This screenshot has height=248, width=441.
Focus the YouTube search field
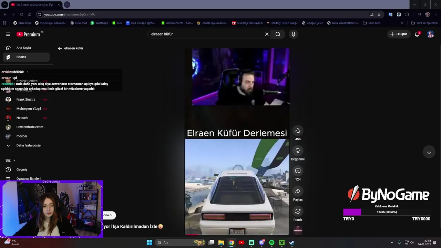[x=207, y=34]
